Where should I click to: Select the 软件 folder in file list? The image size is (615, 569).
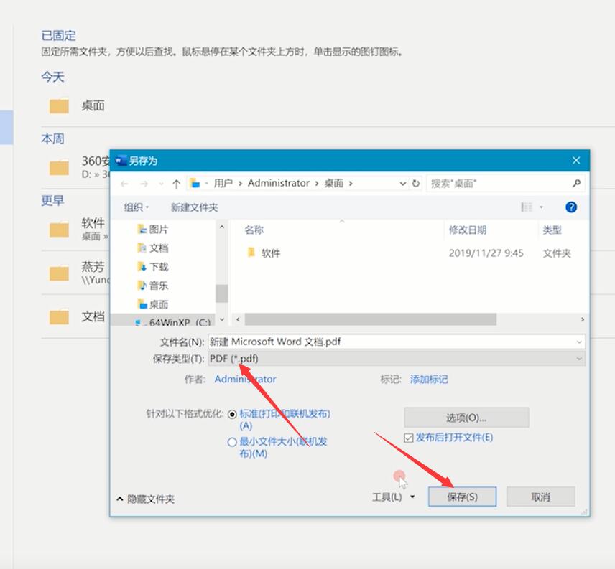264,253
